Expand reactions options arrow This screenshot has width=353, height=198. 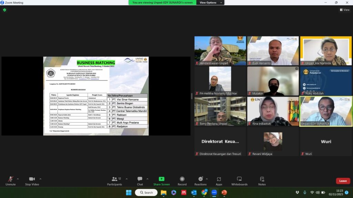pyautogui.click(x=207, y=179)
